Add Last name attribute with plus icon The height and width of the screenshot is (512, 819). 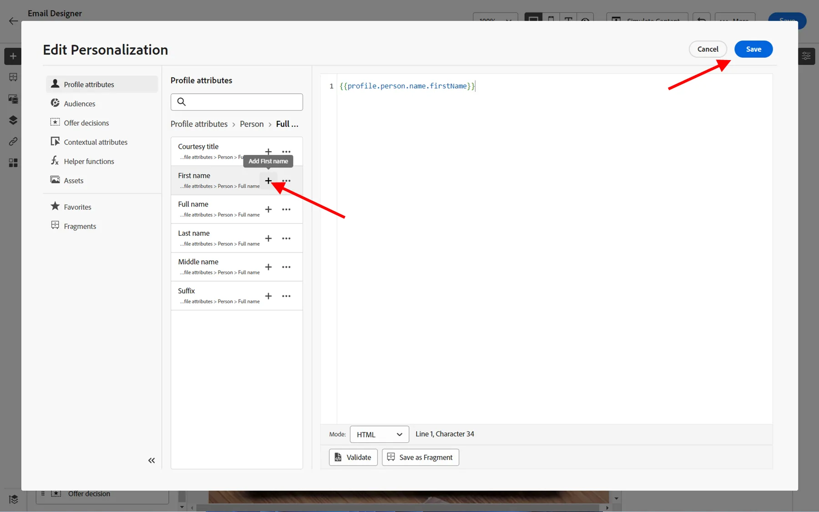tap(268, 238)
